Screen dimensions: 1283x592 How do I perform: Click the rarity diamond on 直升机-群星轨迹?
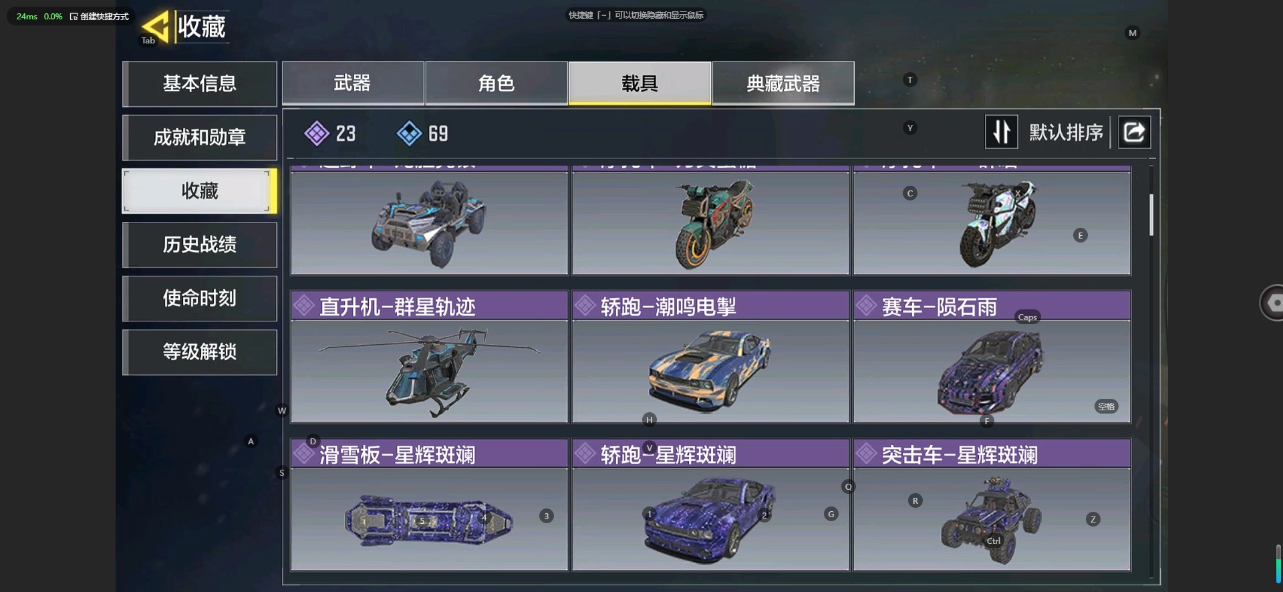coord(304,306)
